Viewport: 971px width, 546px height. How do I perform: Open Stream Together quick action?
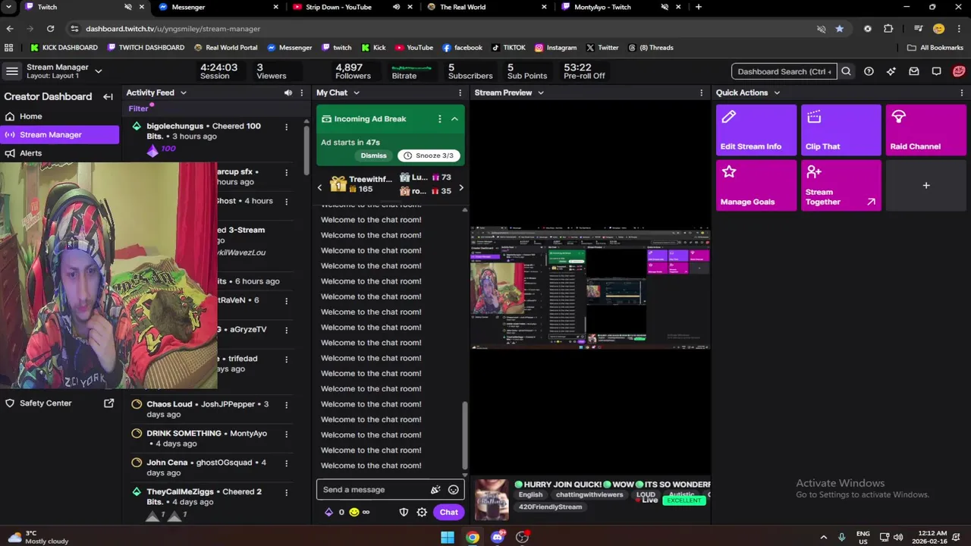[x=841, y=185]
